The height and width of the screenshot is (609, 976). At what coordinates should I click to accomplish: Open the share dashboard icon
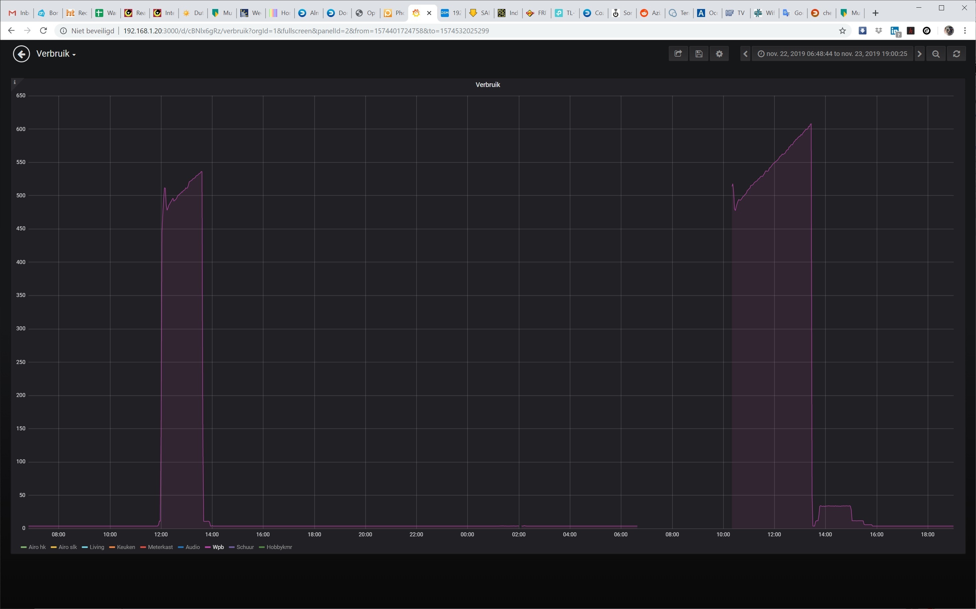click(678, 54)
